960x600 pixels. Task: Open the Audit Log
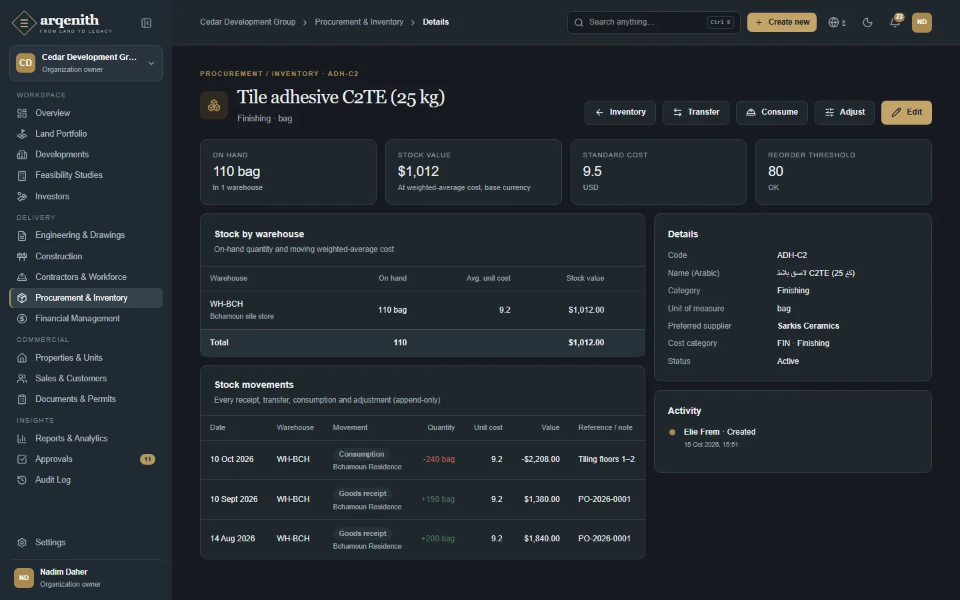86,480
